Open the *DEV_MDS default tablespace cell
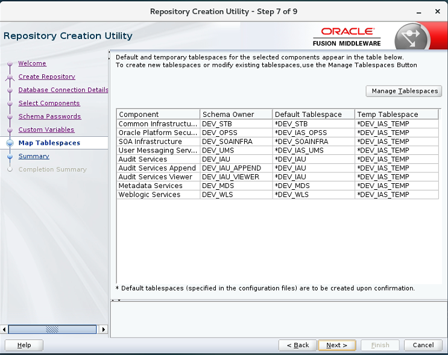The image size is (448, 355). pyautogui.click(x=314, y=186)
